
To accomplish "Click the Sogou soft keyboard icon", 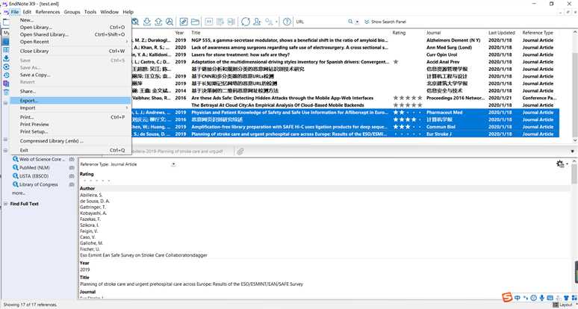I will click(x=550, y=298).
